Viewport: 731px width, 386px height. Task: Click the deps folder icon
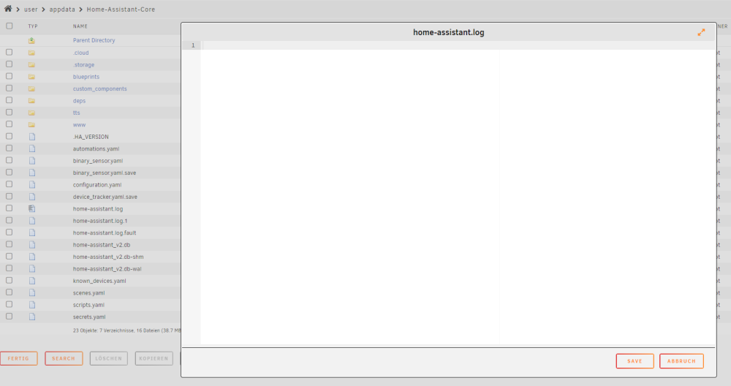(x=31, y=101)
